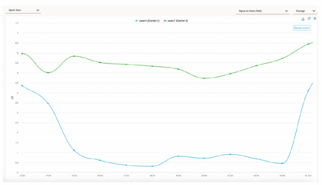The image size is (322, 185).
Task: Click Carrier-1 data point at 13:00
Action: coord(22,86)
